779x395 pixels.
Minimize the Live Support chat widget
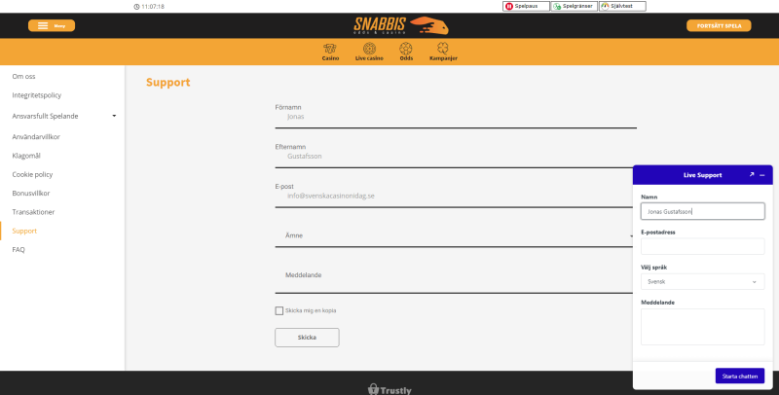point(762,175)
